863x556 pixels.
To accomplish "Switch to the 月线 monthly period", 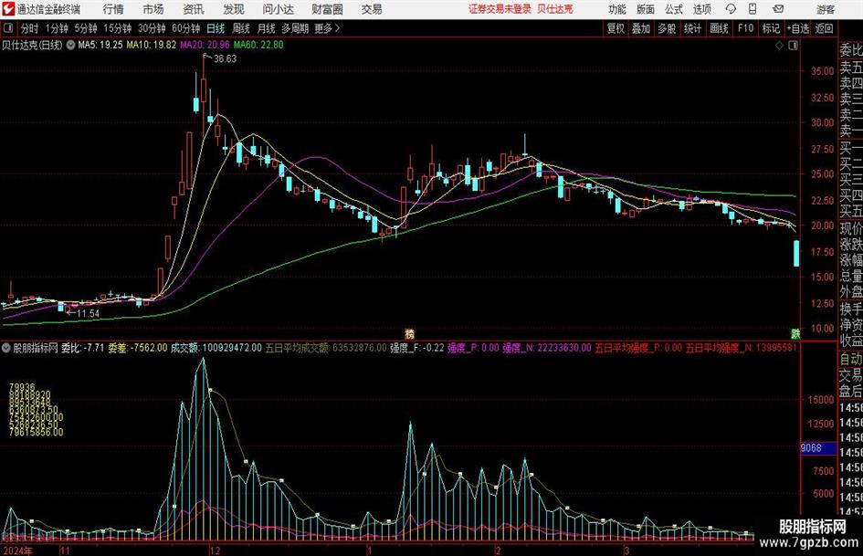I will tap(267, 28).
